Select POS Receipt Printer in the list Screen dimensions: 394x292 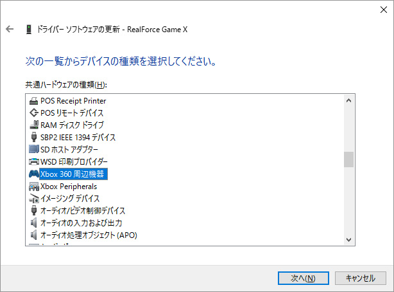point(73,101)
